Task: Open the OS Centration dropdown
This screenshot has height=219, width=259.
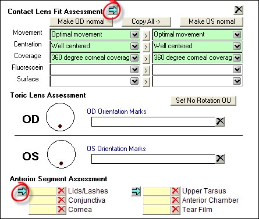Action: 237,46
